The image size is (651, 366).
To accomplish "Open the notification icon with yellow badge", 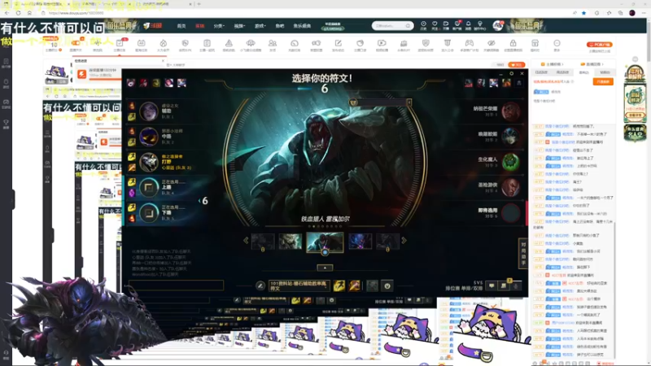I will pyautogui.click(x=504, y=285).
